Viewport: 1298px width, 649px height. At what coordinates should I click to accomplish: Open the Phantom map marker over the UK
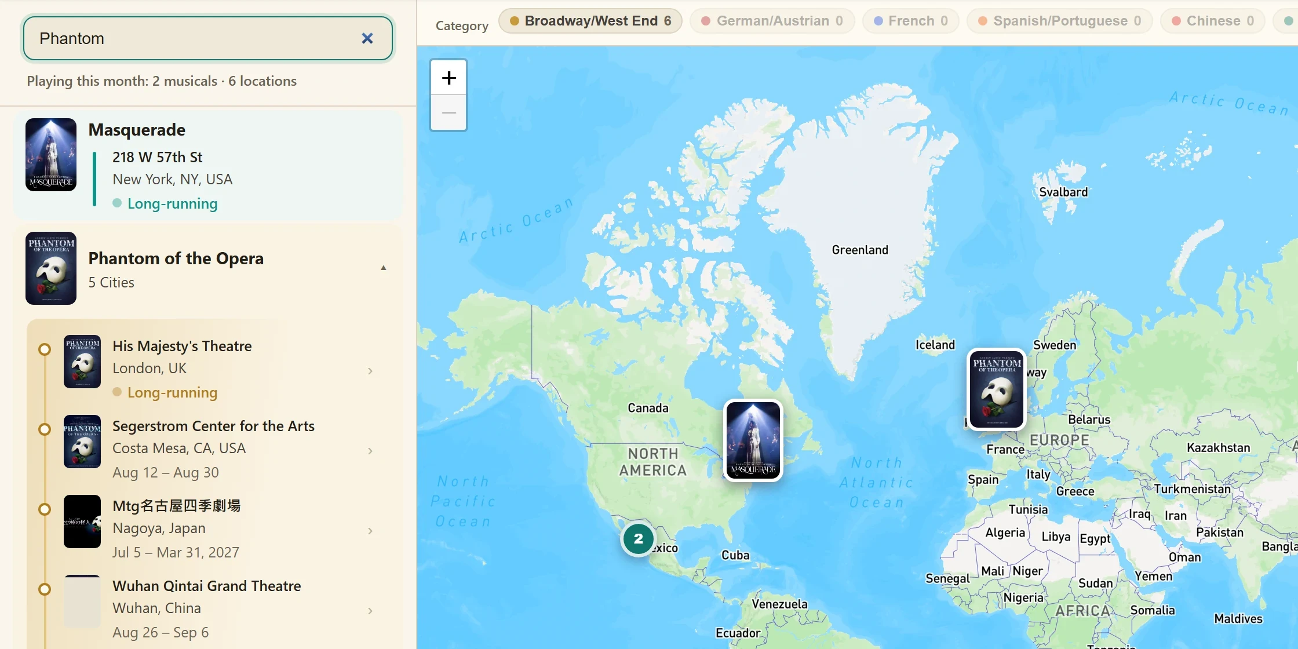pos(997,389)
